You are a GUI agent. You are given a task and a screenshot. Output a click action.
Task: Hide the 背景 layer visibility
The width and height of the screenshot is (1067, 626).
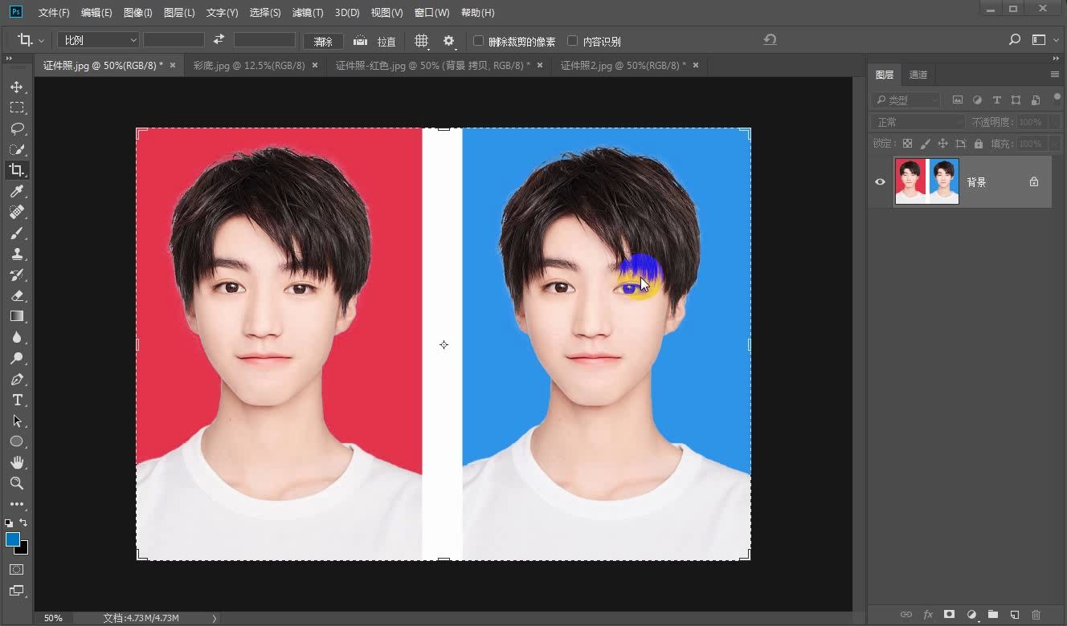pyautogui.click(x=880, y=182)
